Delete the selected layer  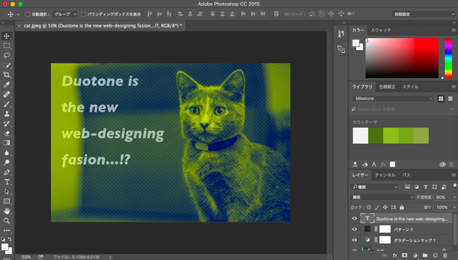(445, 256)
